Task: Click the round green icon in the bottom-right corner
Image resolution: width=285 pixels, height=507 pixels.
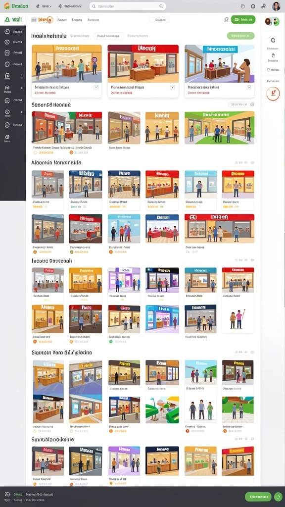Action: click(x=278, y=496)
